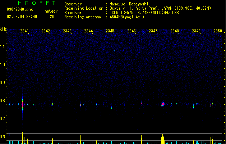Click the 0.6 kHz frequency label
This screenshot has height=144, width=226.
pyautogui.click(x=3, y=137)
